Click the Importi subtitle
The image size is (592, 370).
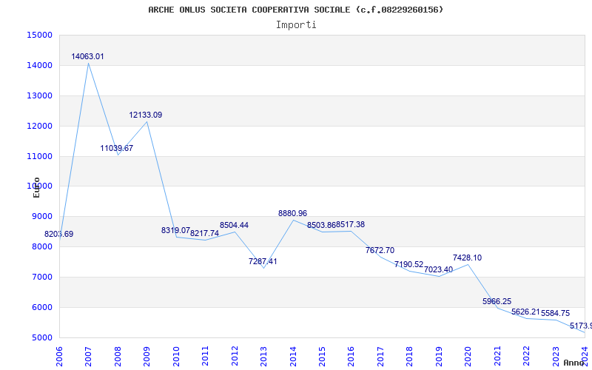(x=296, y=25)
